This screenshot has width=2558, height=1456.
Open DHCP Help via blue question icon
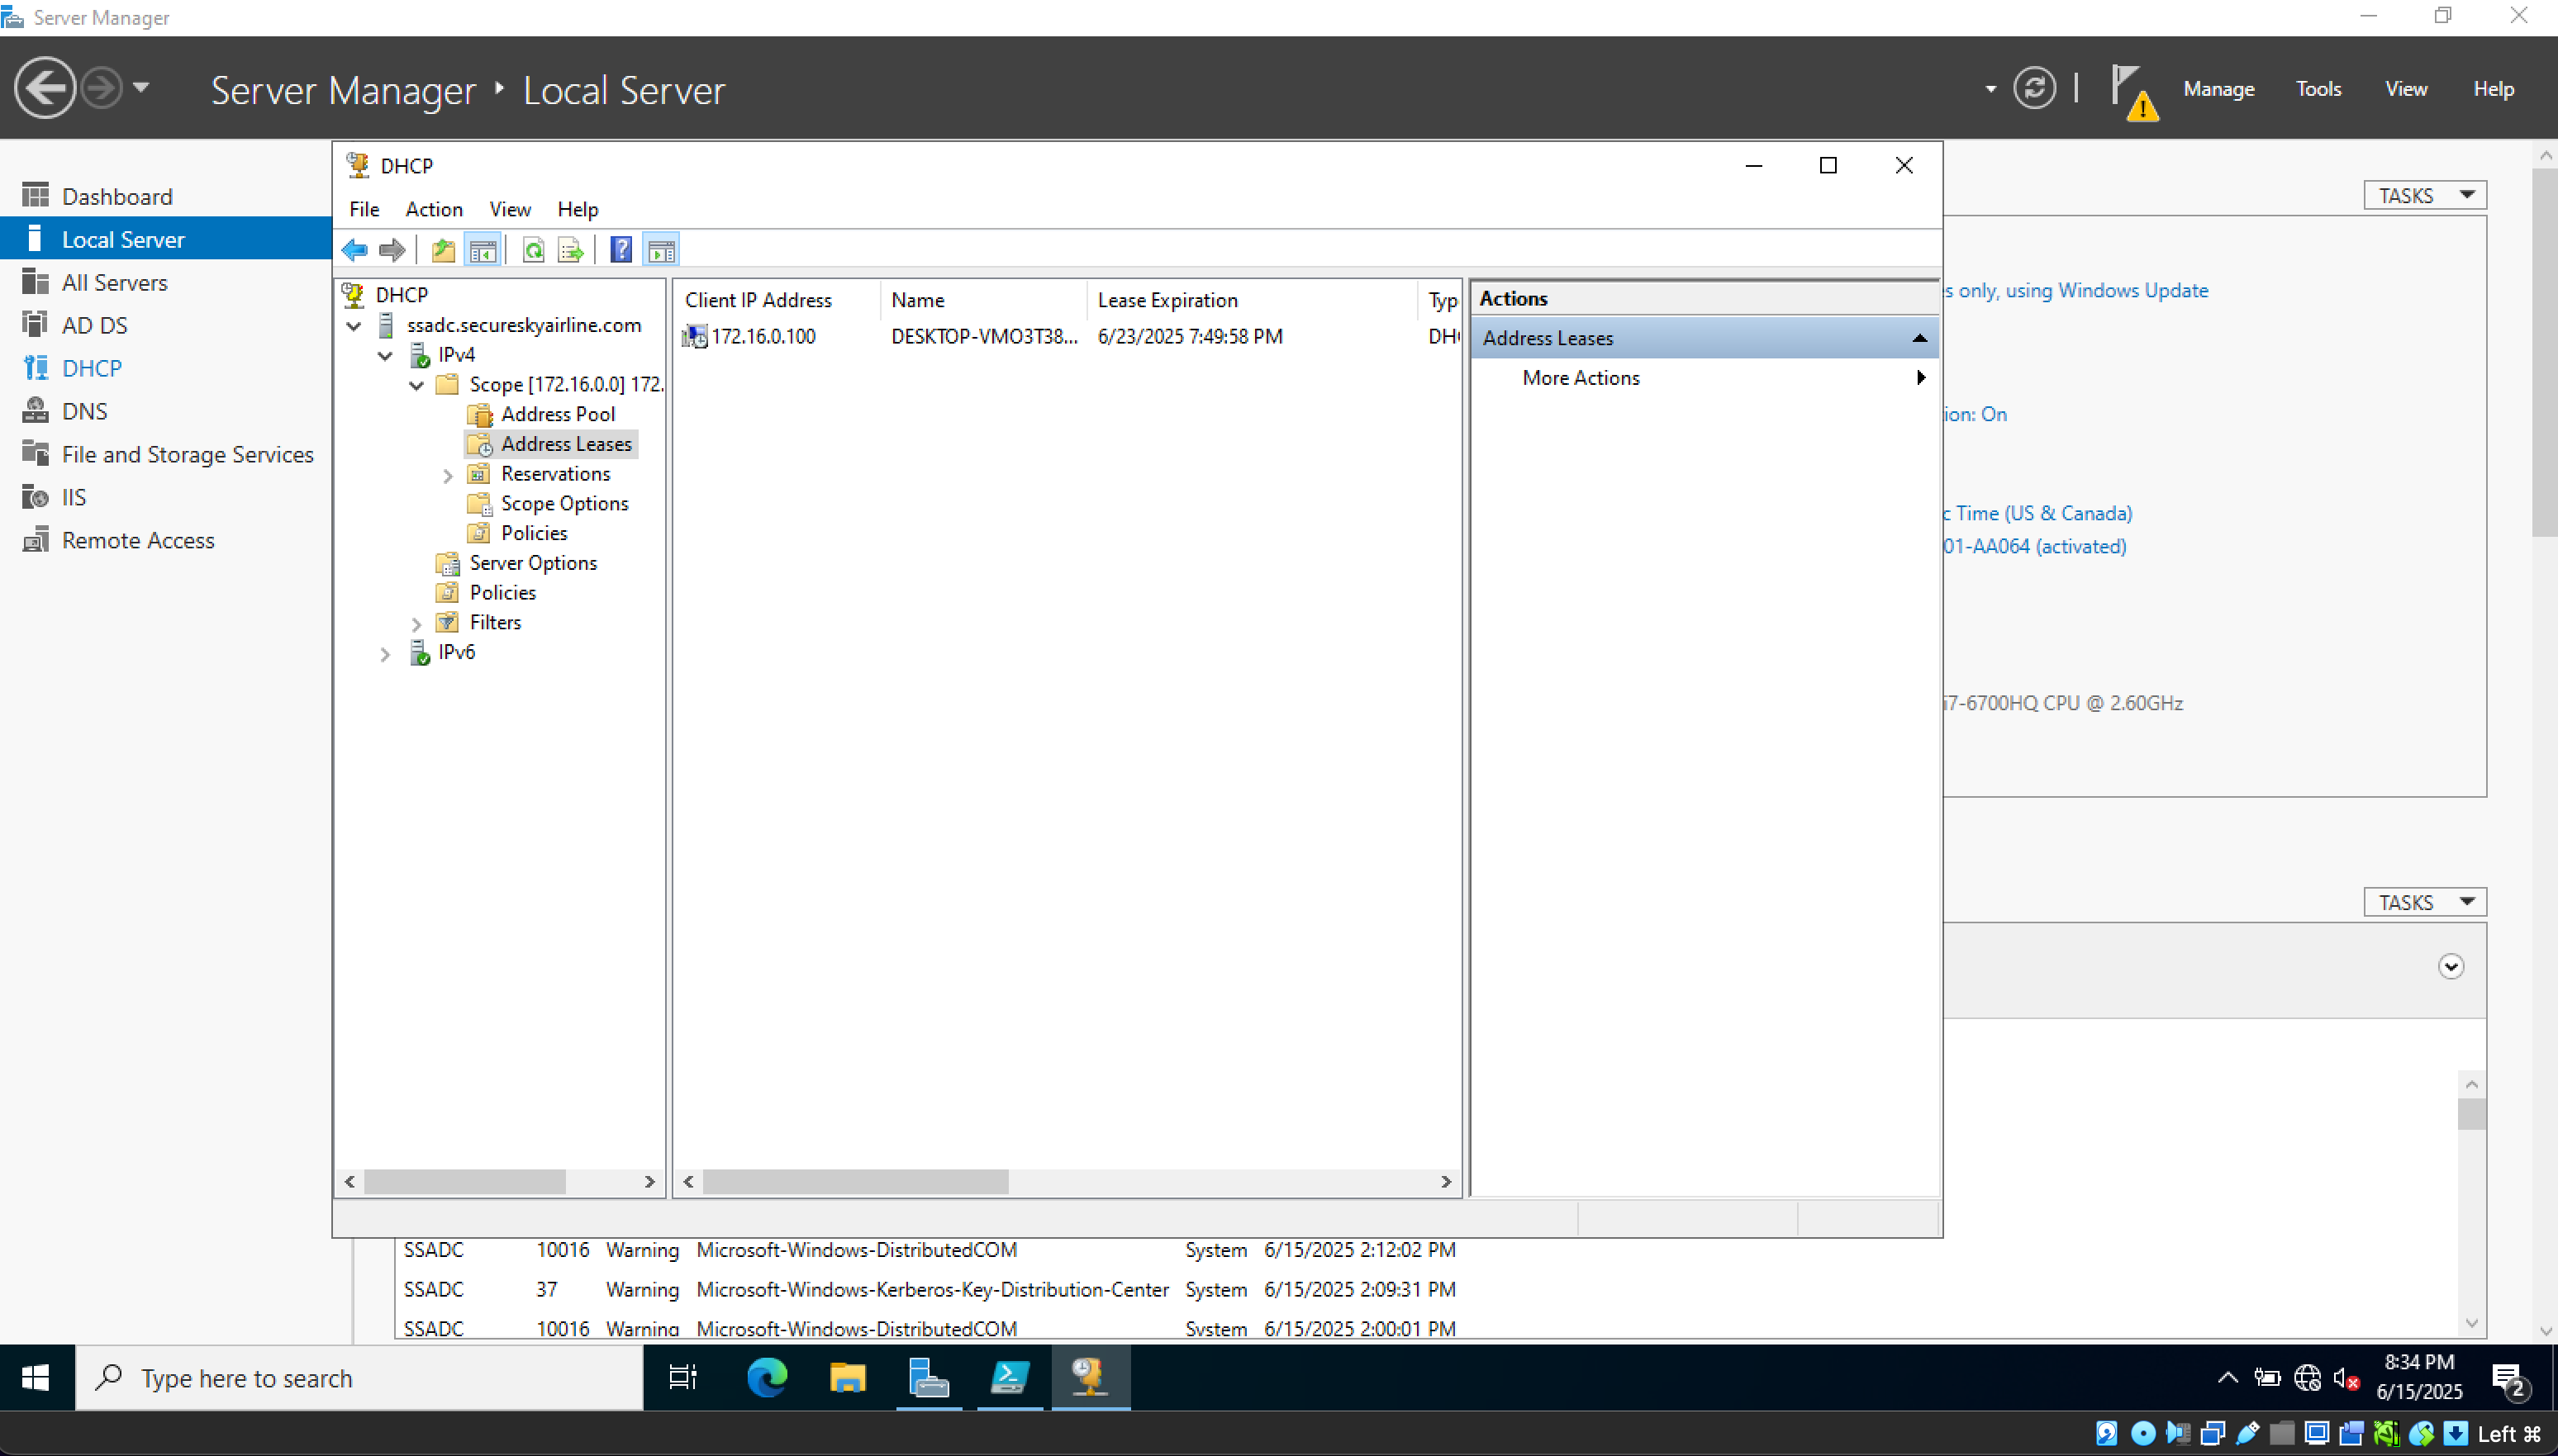[x=621, y=250]
